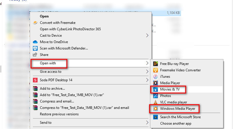Expand the Soda PDF Desktop 14 arrow
Screen dimensions: 233x129
point(147,80)
